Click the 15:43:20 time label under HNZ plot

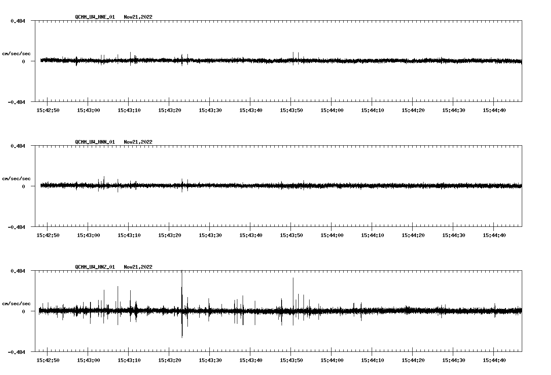[170, 360]
